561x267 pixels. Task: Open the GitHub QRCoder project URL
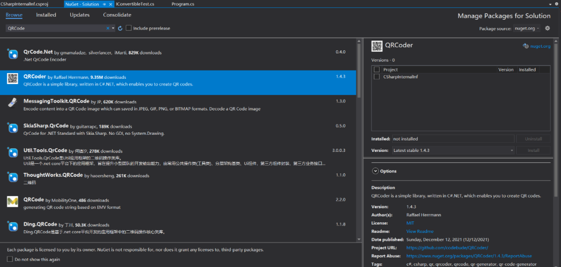pos(447,248)
